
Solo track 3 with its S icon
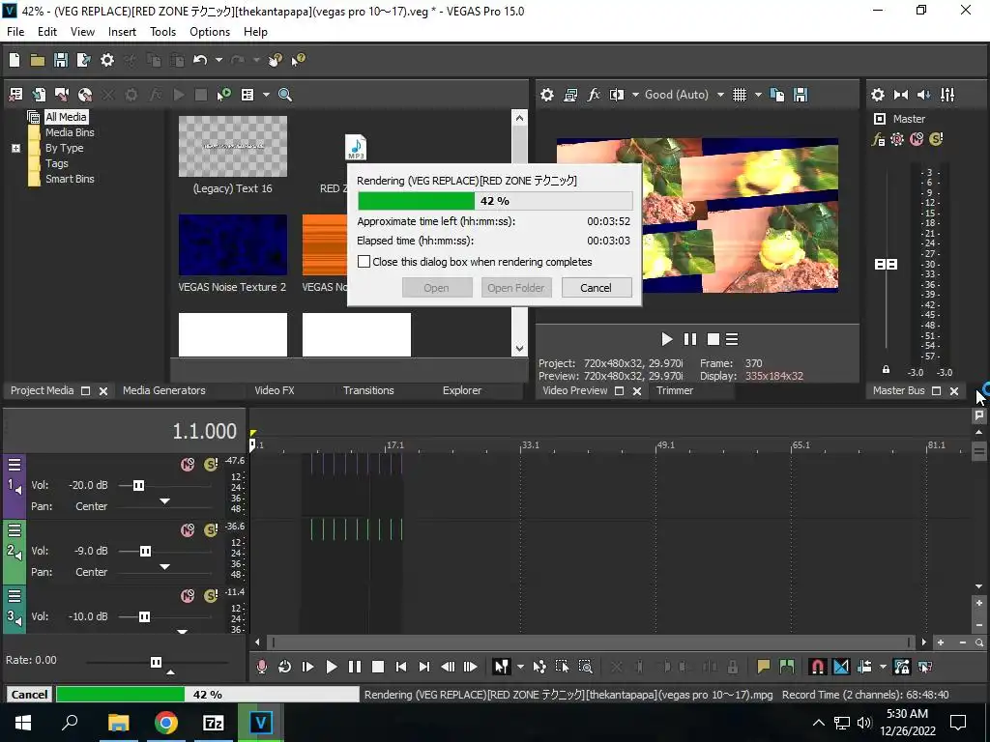pyautogui.click(x=211, y=595)
